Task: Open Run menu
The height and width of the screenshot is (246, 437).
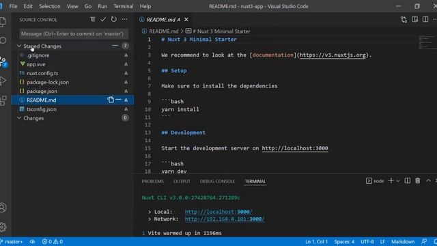Action: 102,6
